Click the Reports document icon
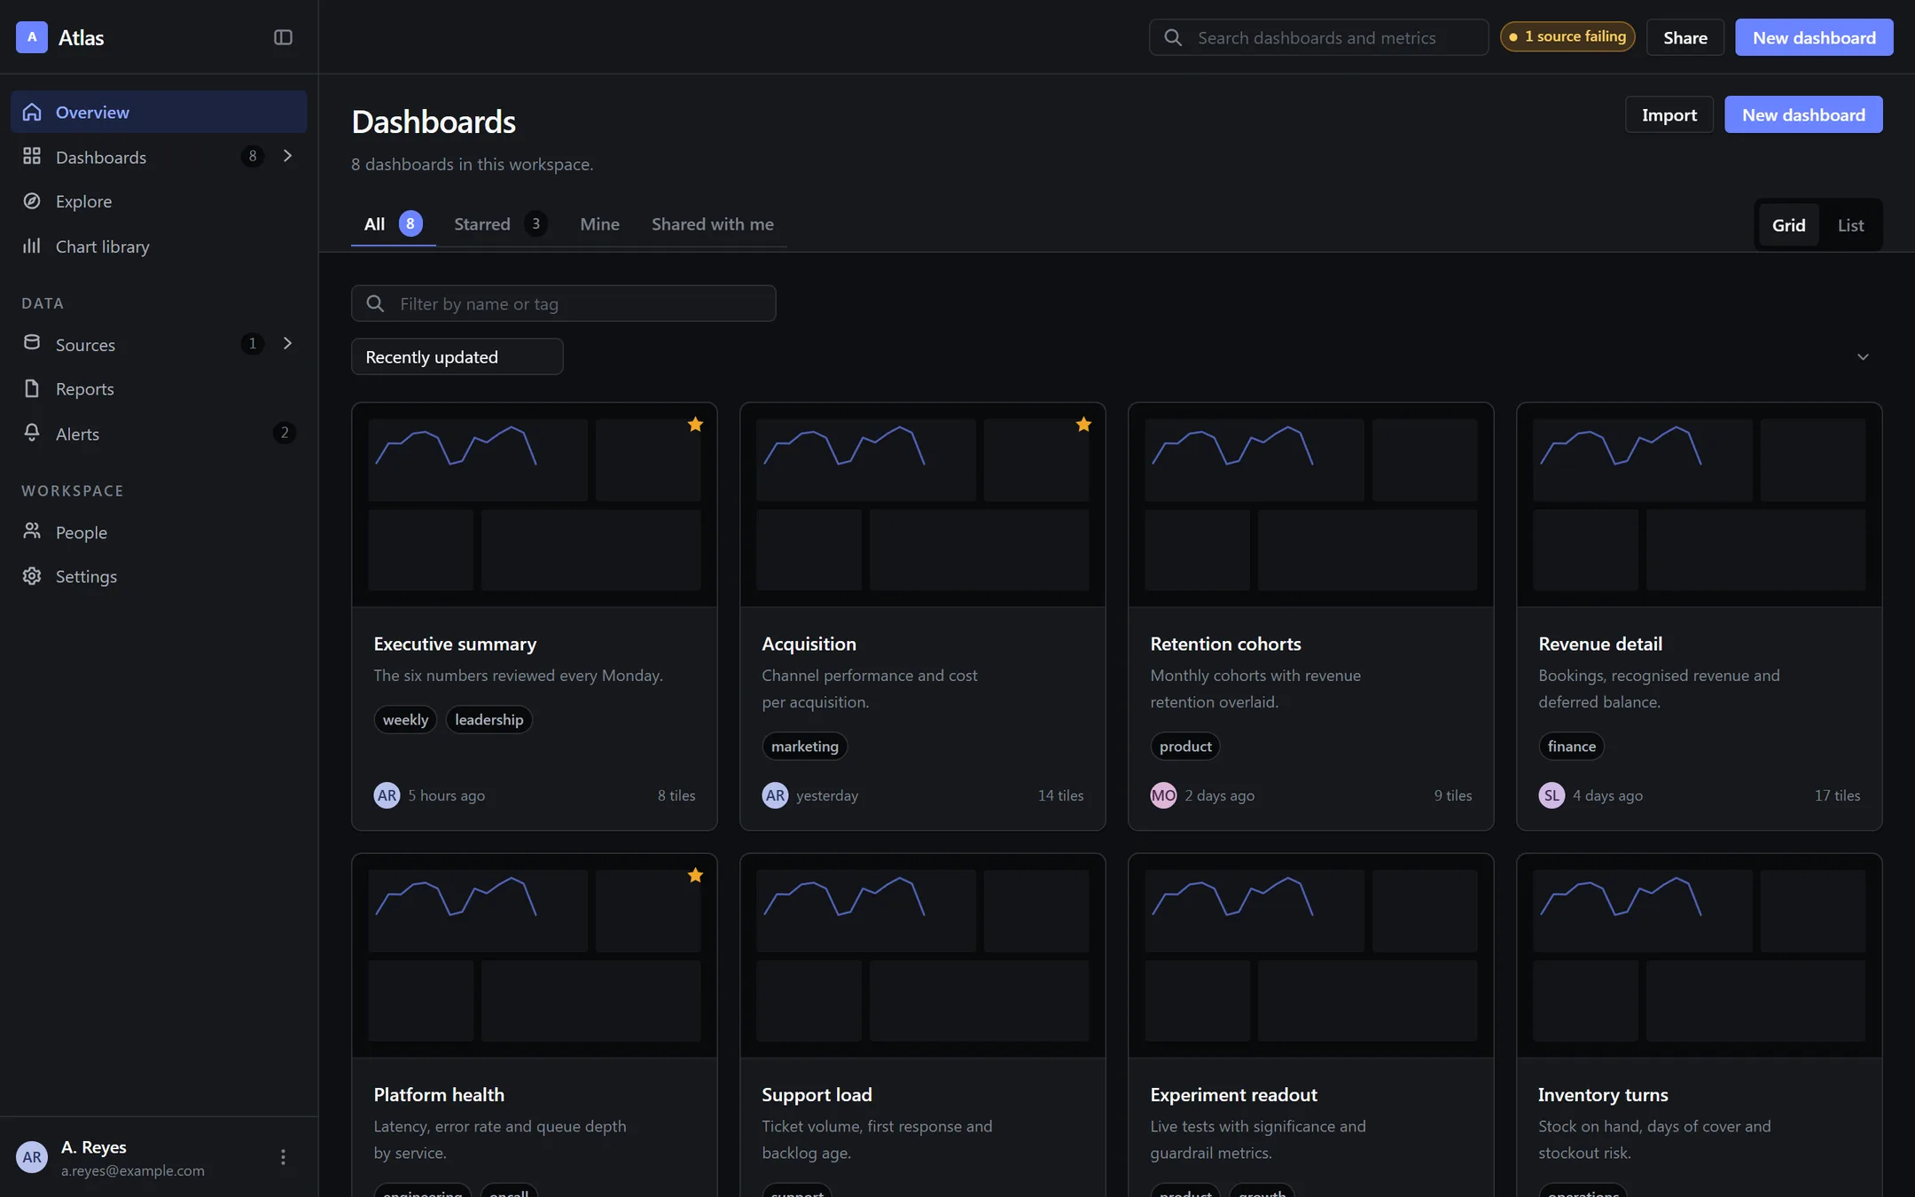 (x=32, y=389)
